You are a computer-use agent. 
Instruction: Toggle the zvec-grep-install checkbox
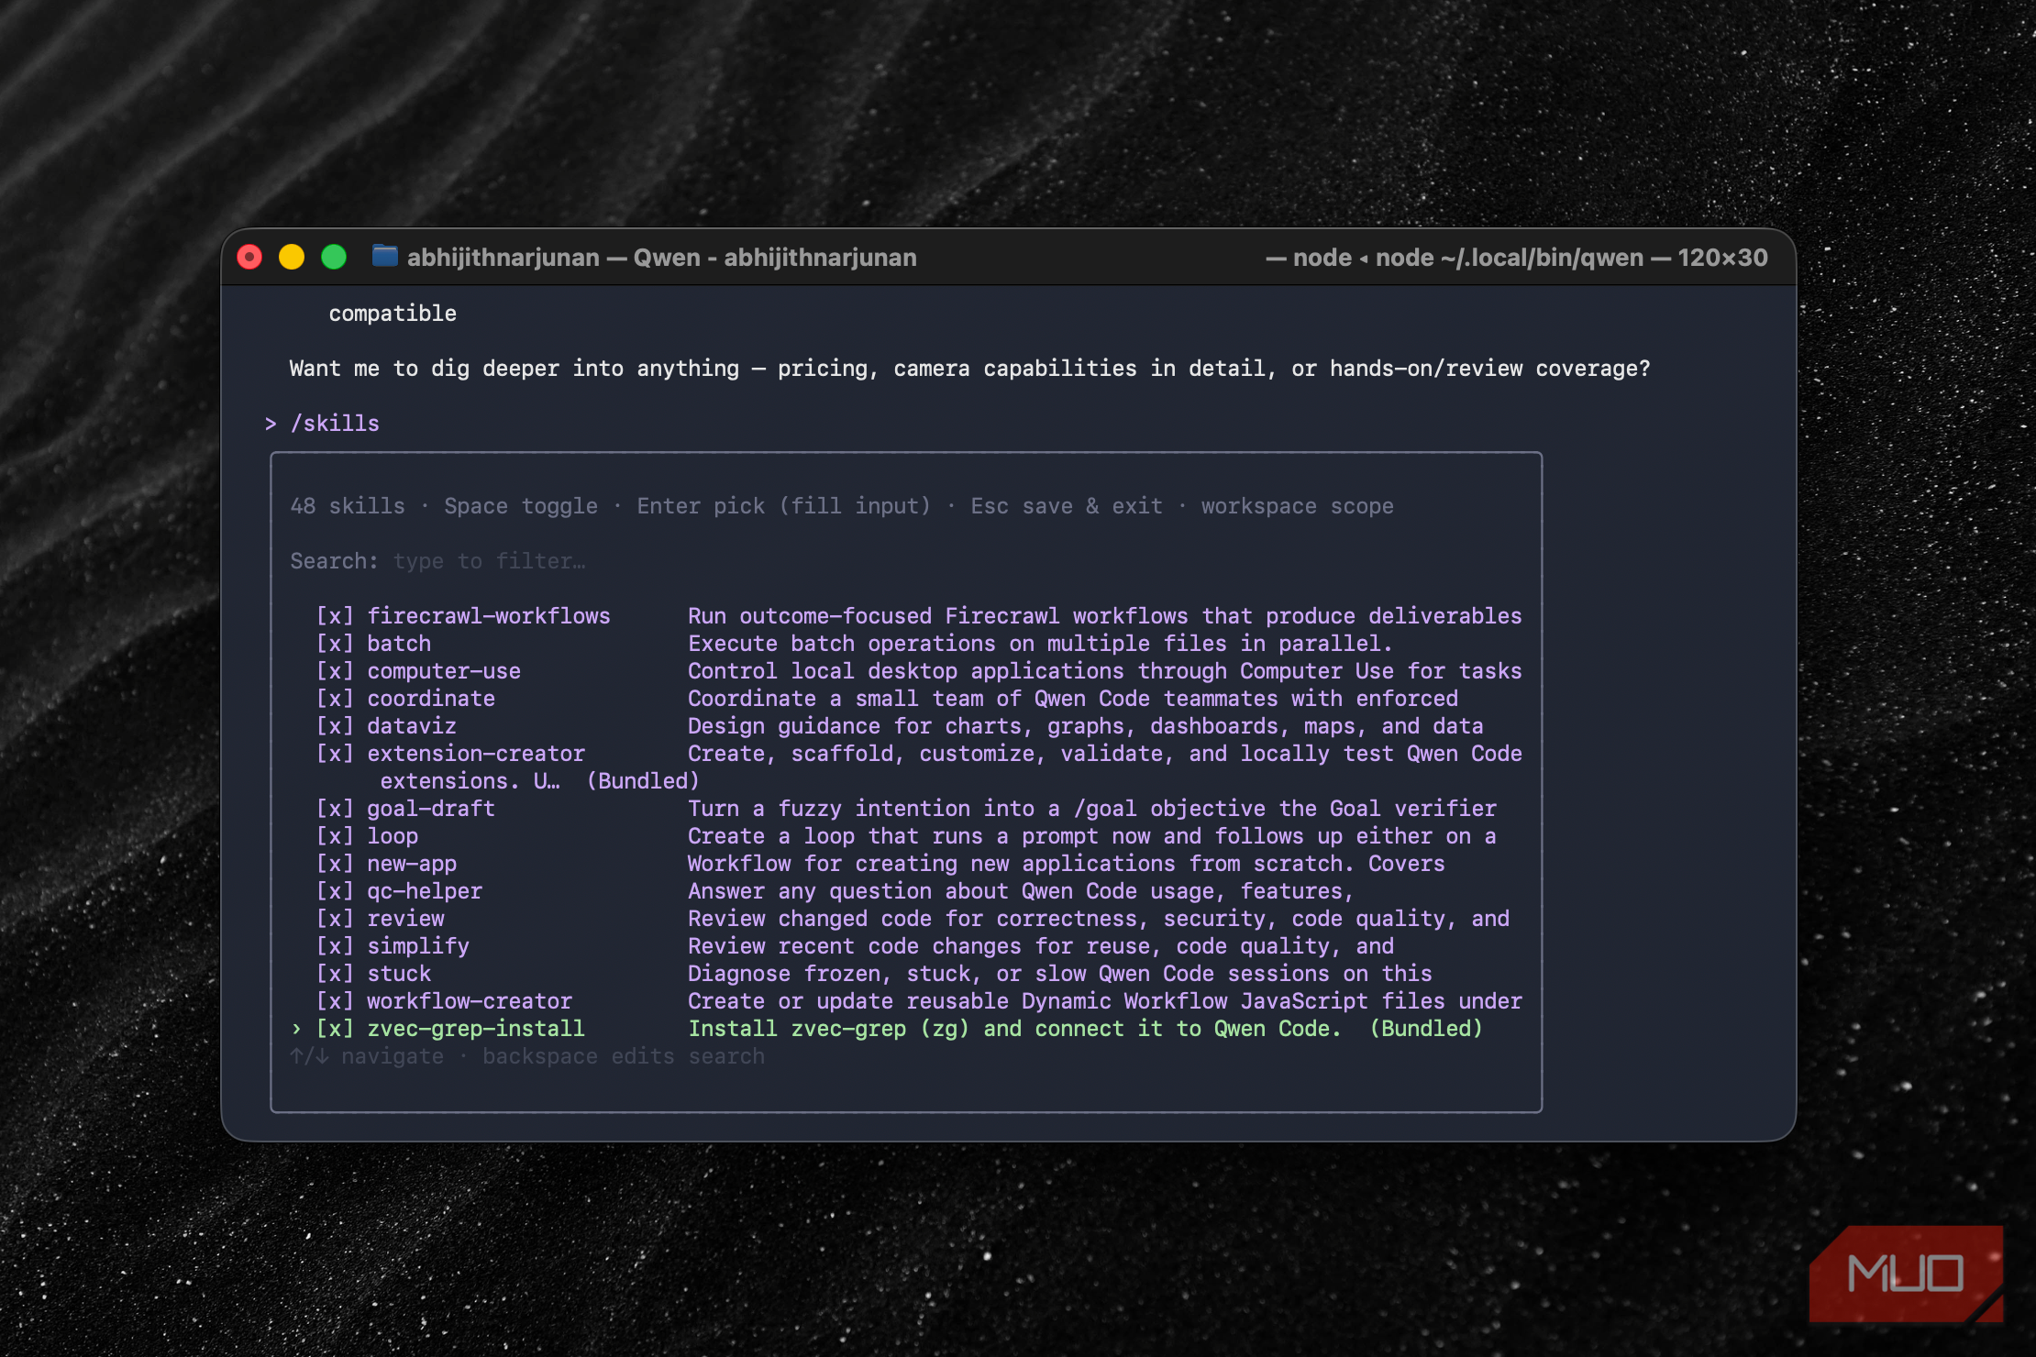click(335, 1029)
